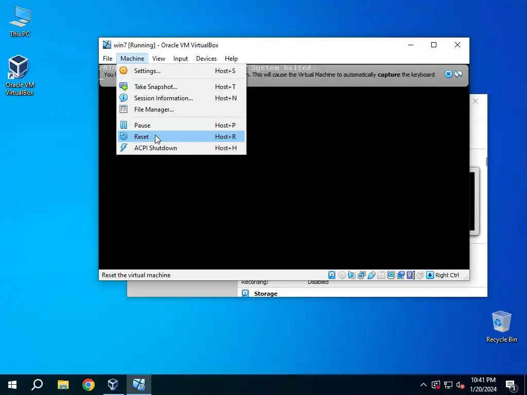Open Settings from the Machine menu
The width and height of the screenshot is (527, 395).
(181, 71)
